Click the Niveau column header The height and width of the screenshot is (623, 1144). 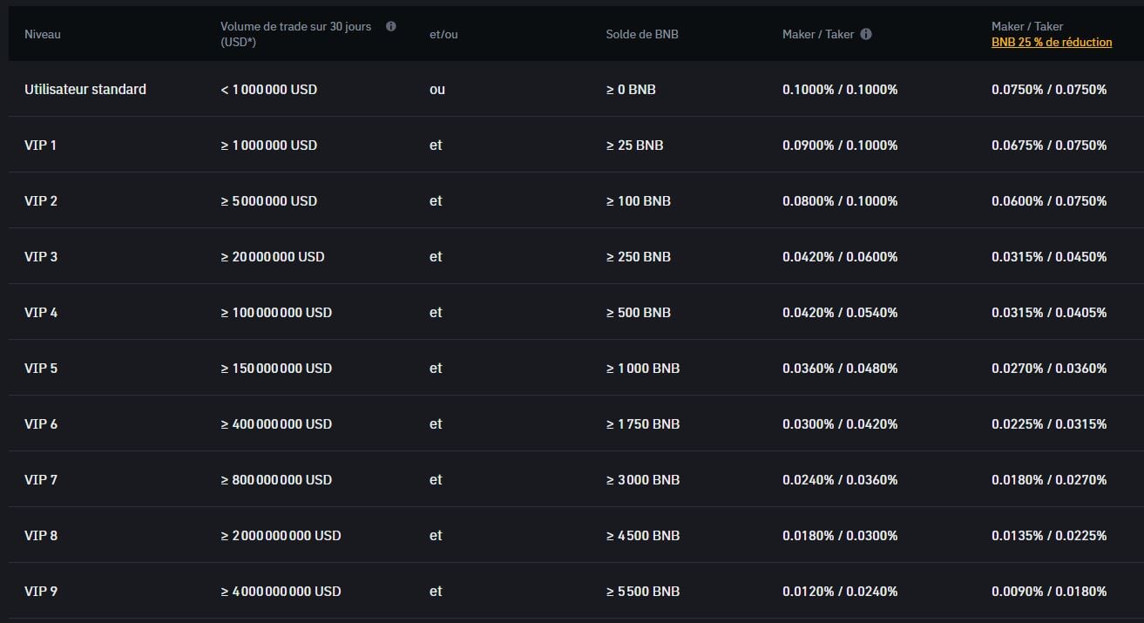coord(41,34)
